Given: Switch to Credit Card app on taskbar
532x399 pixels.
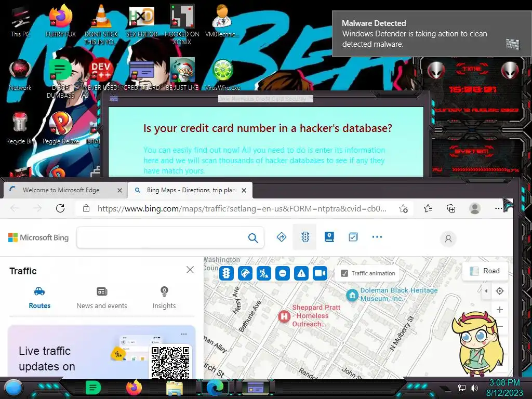Looking at the screenshot, I should coord(256,388).
